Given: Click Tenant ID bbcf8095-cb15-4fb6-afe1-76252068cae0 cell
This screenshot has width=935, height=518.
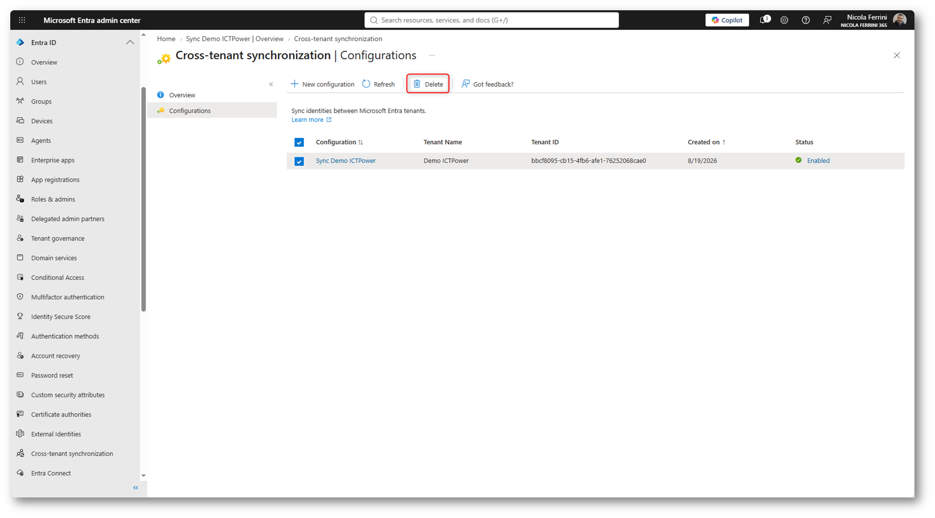Looking at the screenshot, I should (589, 161).
